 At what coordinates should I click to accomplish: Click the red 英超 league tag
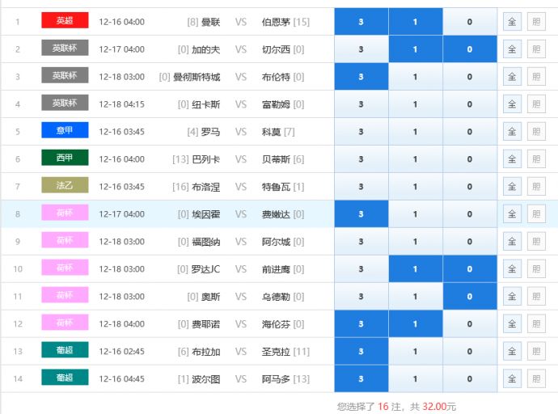click(65, 20)
